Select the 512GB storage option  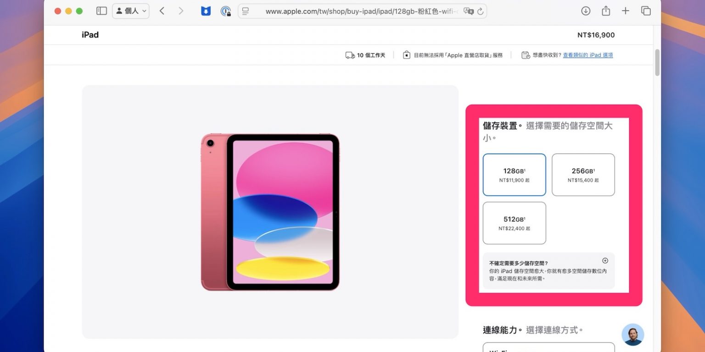(514, 223)
